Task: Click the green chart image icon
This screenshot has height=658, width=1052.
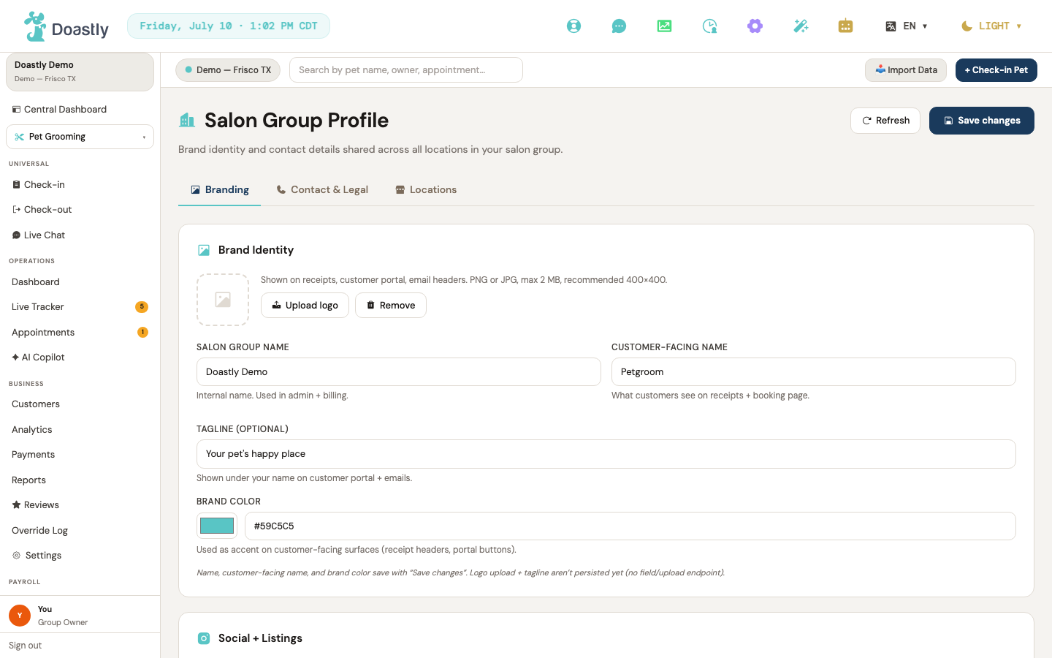Action: pos(664,26)
